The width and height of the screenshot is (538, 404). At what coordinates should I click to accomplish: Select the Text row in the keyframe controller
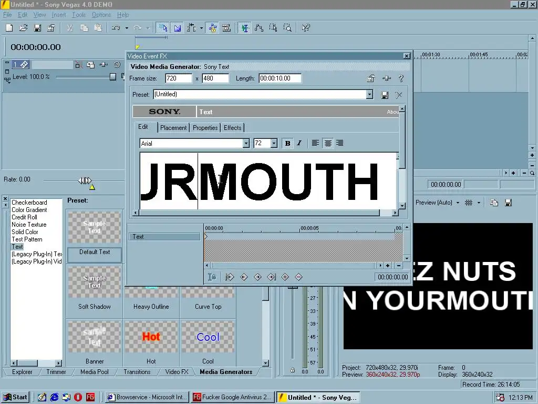click(x=164, y=237)
